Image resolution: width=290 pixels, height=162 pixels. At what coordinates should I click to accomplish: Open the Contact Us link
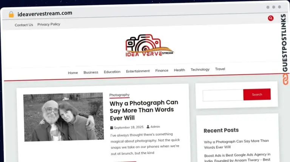pyautogui.click(x=24, y=25)
